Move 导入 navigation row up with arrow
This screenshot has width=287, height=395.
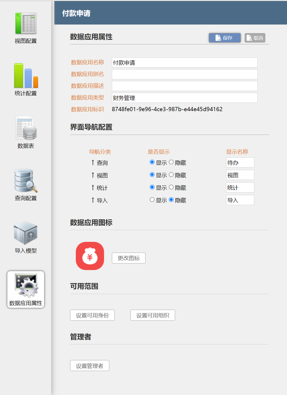point(93,200)
